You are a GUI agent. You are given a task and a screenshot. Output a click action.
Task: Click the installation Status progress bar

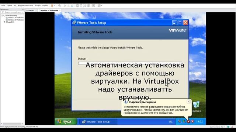click(x=130, y=63)
